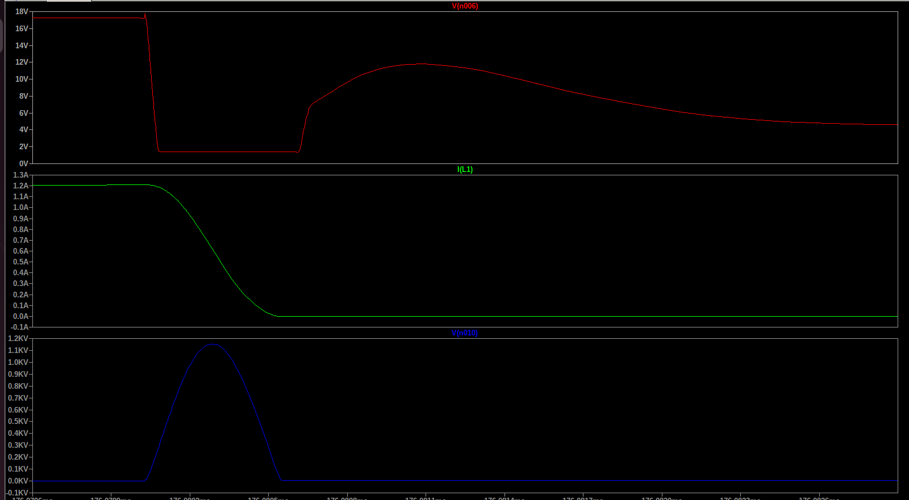Image resolution: width=909 pixels, height=500 pixels.
Task: Click the 0.3KV voltage axis label
Action: pos(18,445)
